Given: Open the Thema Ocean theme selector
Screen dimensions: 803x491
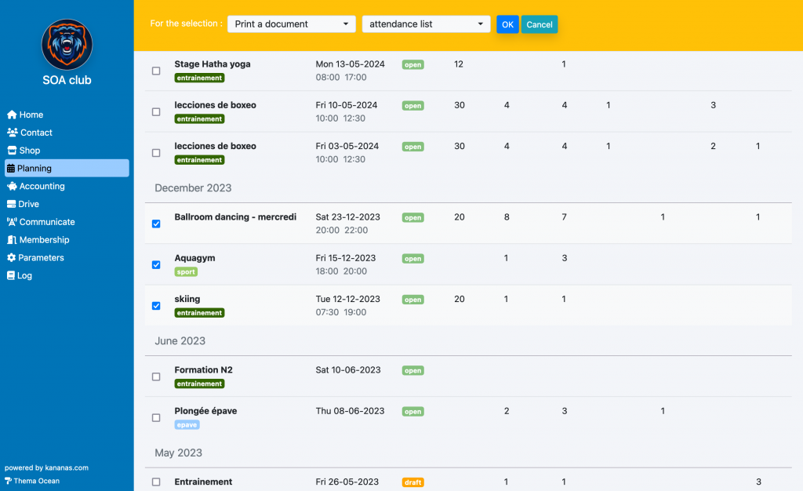Looking at the screenshot, I should coord(36,481).
